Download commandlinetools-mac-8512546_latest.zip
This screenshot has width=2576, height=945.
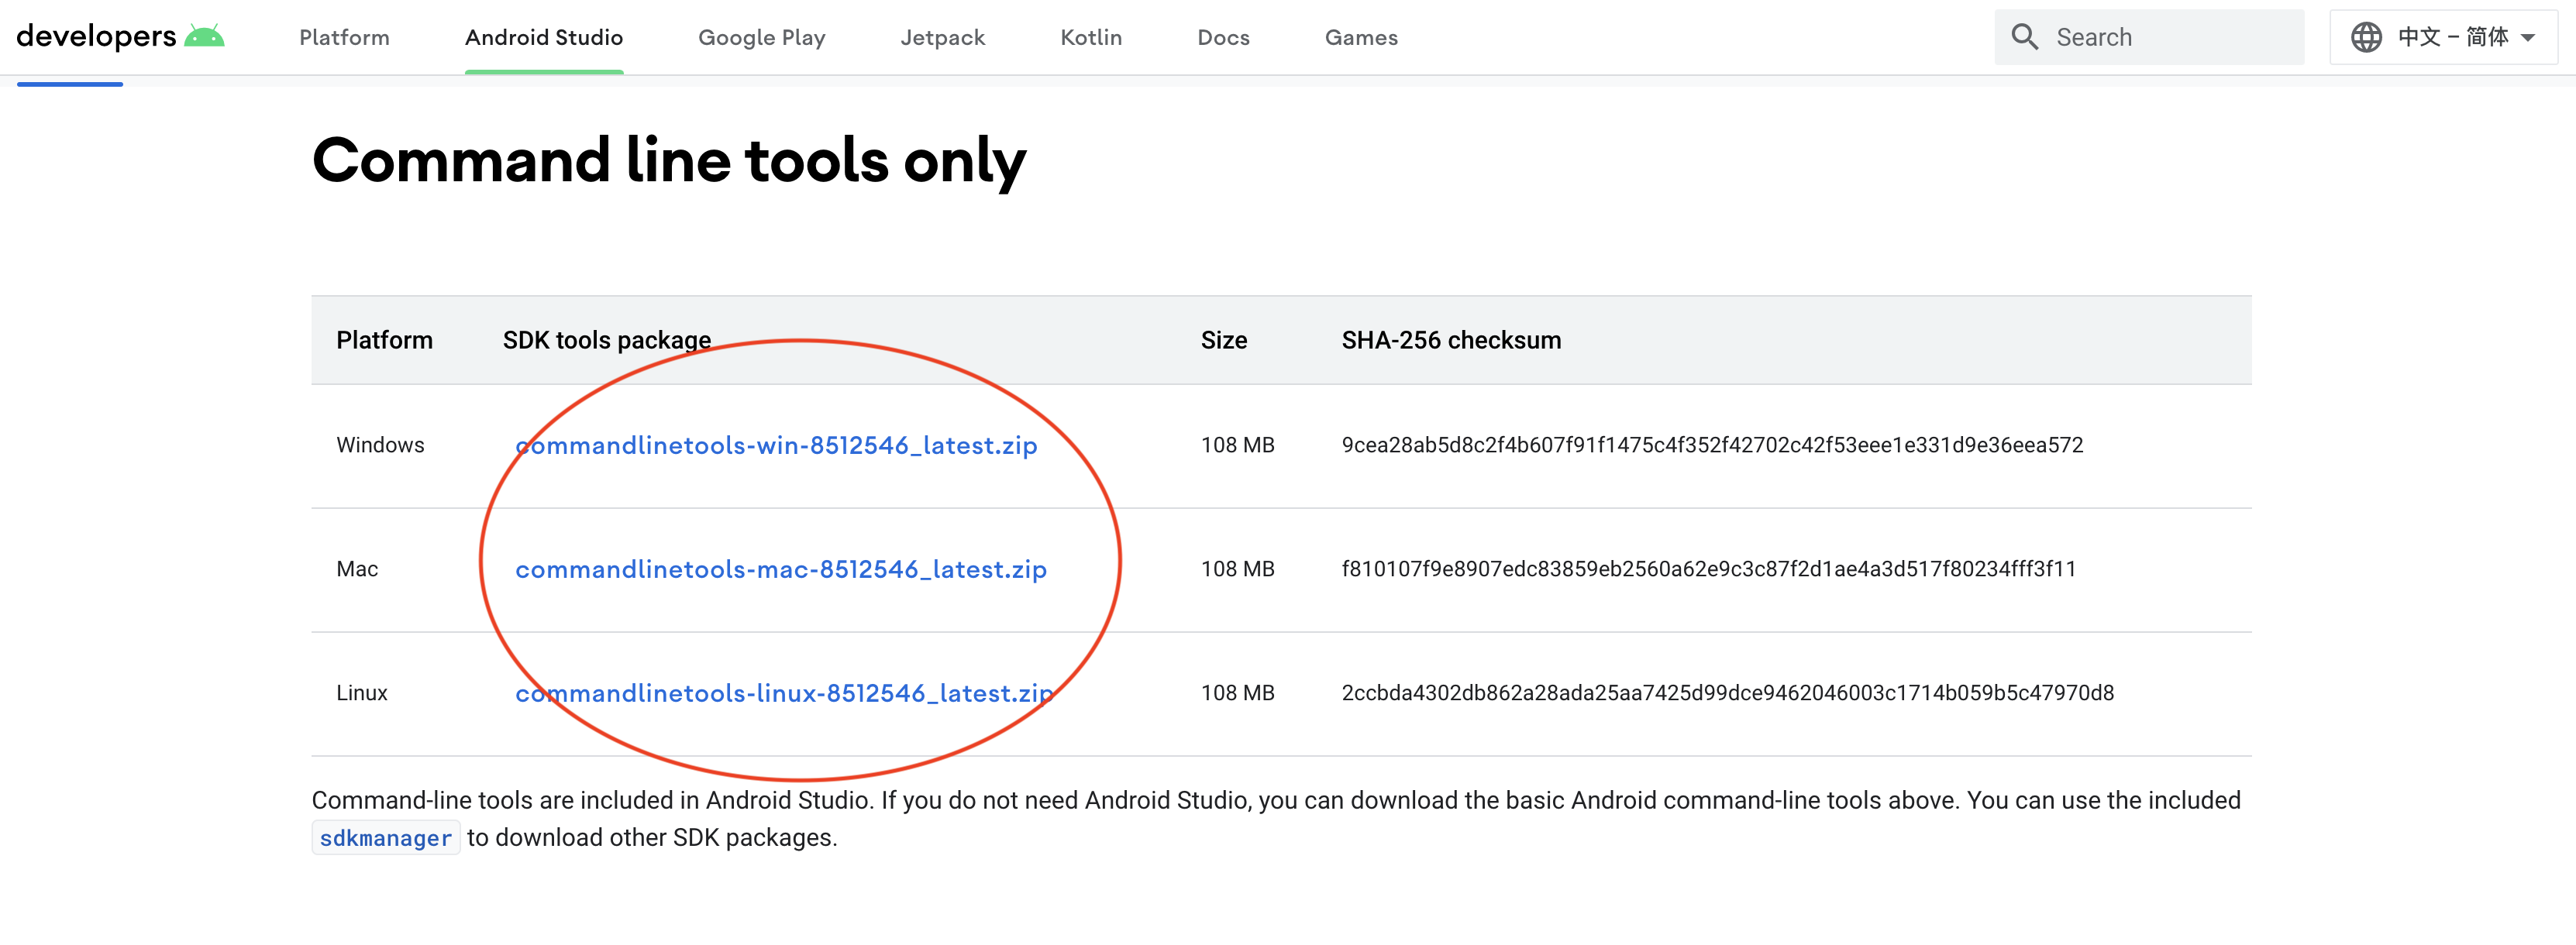tap(781, 569)
